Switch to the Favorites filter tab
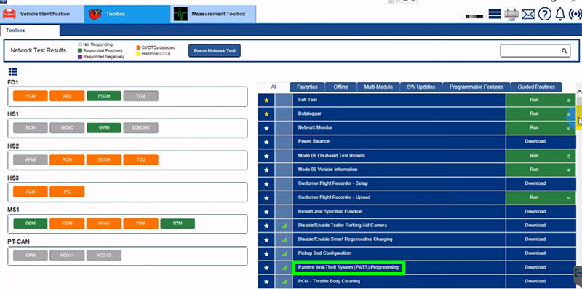582x289 pixels. click(307, 87)
